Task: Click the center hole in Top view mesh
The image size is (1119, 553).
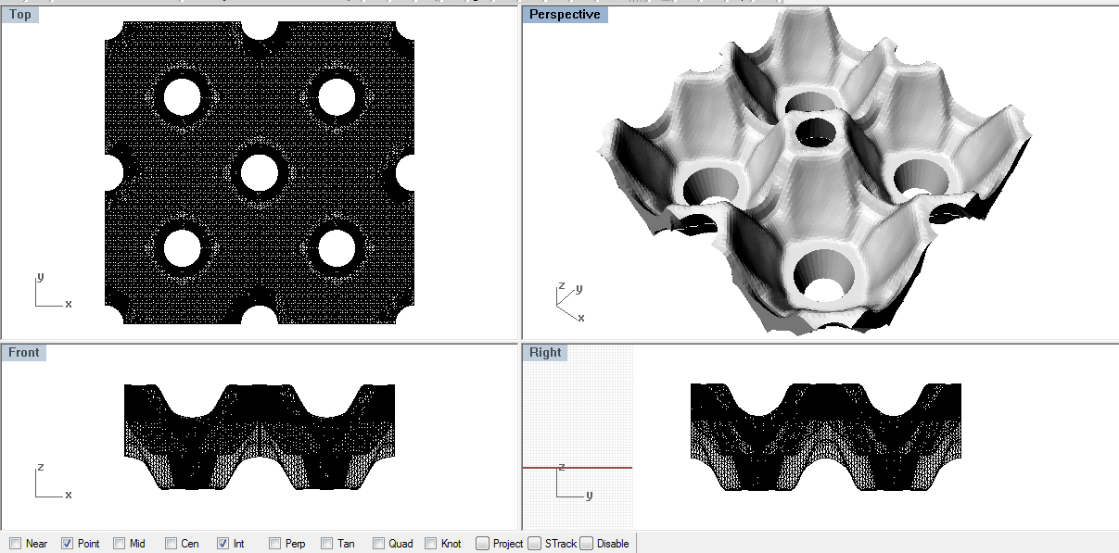Action: tap(260, 173)
